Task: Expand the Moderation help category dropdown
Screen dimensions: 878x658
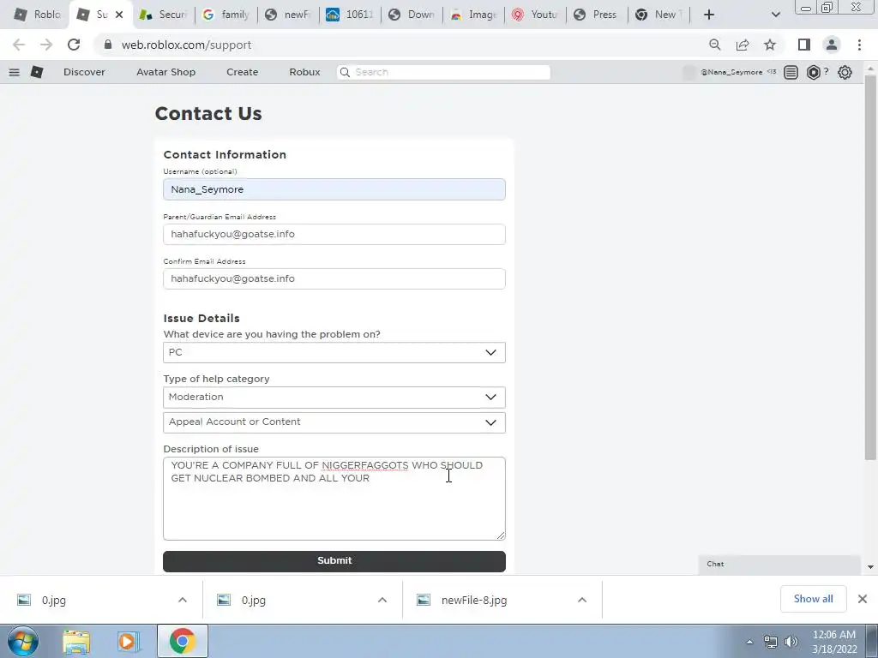Action: pos(334,398)
